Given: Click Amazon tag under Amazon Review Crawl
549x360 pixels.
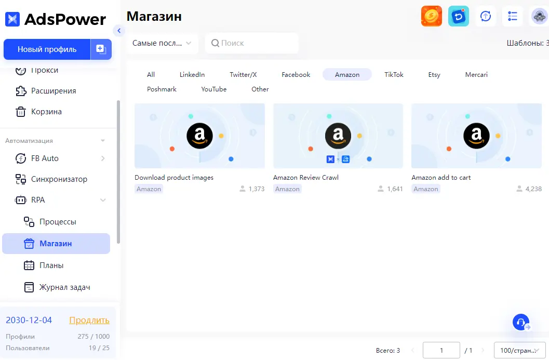Looking at the screenshot, I should [287, 189].
